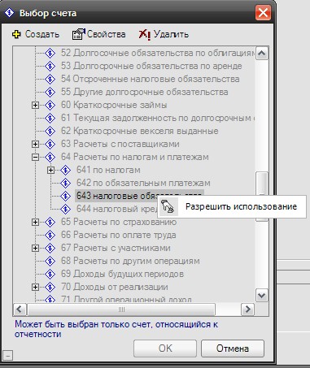This screenshot has width=310, height=368.
Task: Select 64 Расчеты по налогам и платежам text
Action: [135, 157]
